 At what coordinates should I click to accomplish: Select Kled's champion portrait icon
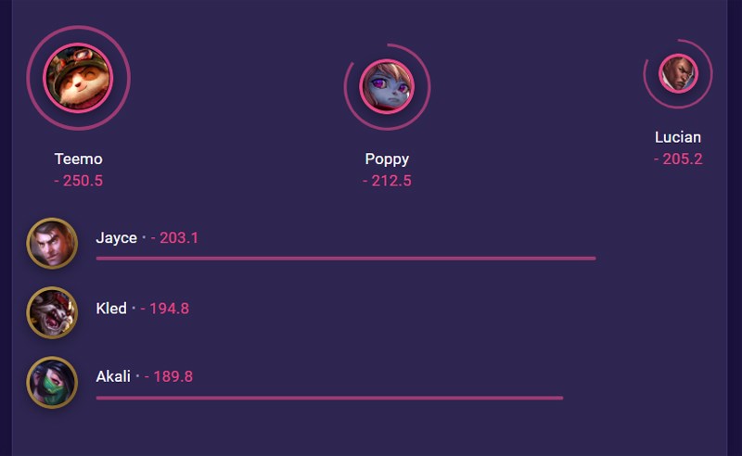(x=52, y=312)
